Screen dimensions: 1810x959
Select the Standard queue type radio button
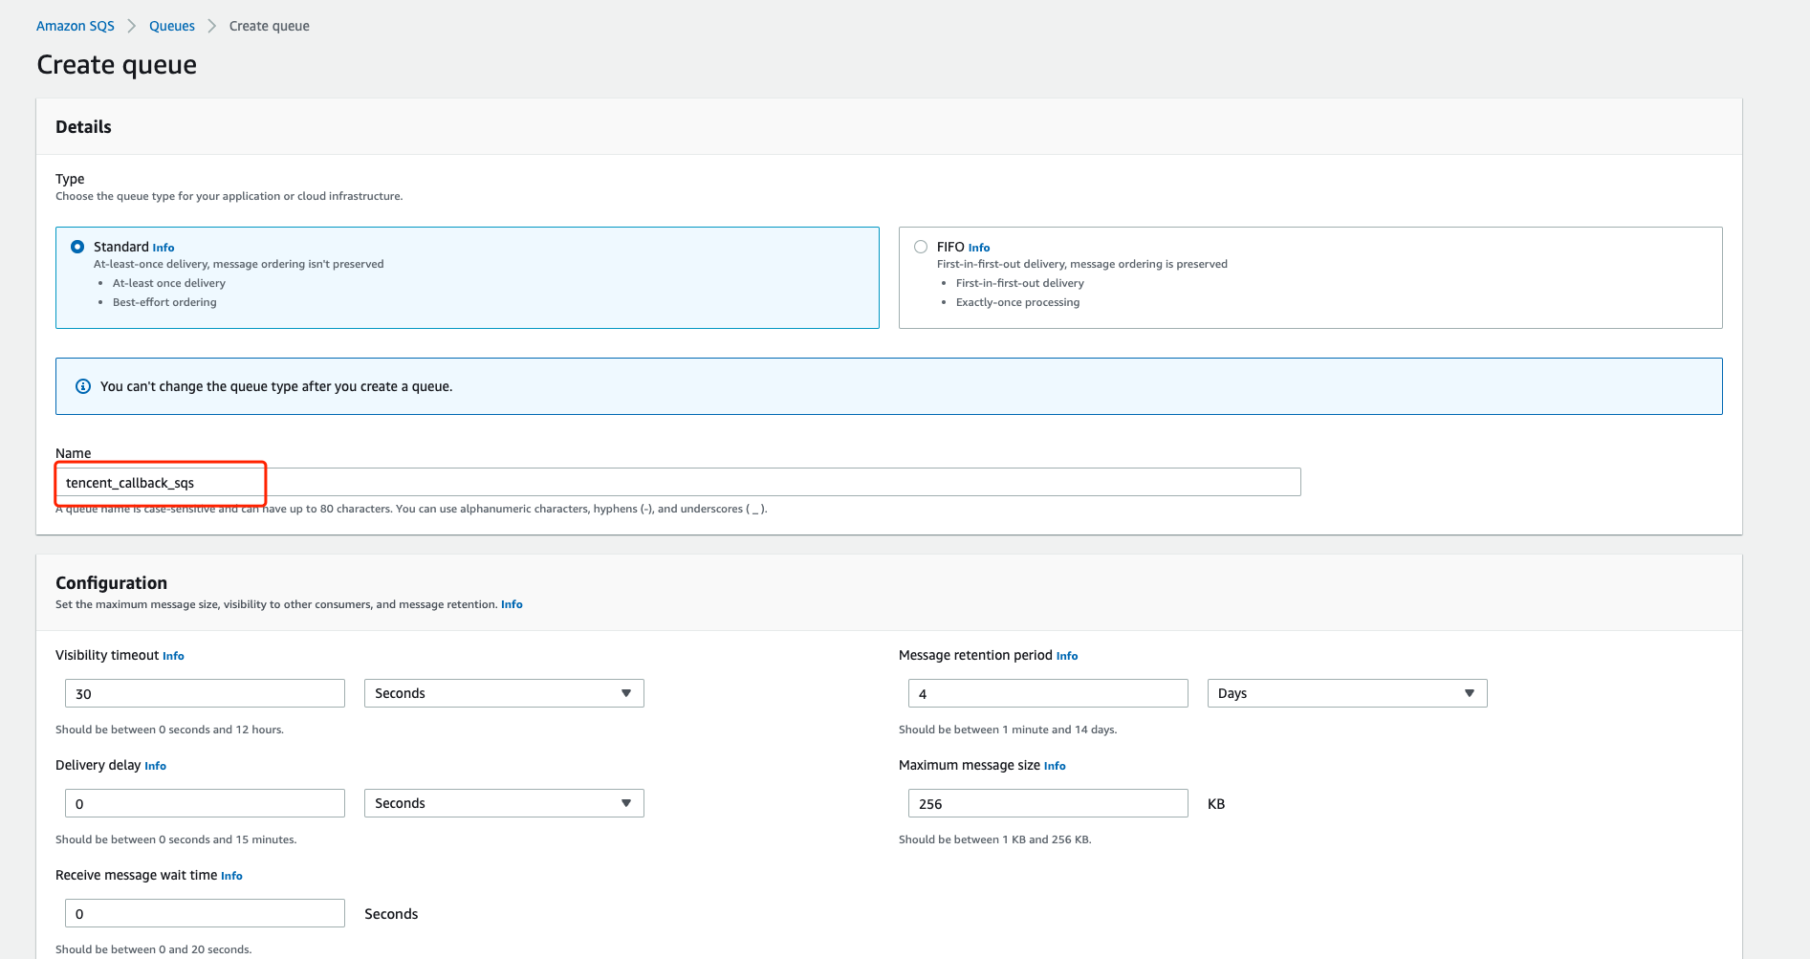point(77,247)
